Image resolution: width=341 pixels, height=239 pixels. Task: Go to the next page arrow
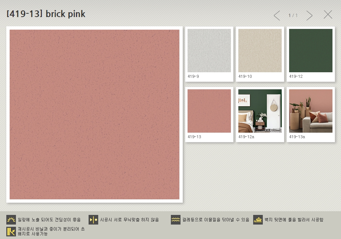309,16
